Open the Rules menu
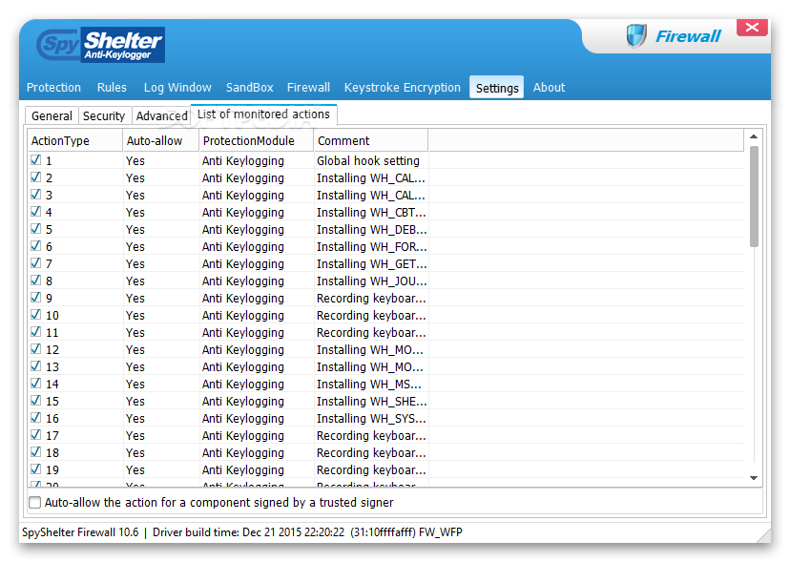The height and width of the screenshot is (562, 790). tap(112, 87)
